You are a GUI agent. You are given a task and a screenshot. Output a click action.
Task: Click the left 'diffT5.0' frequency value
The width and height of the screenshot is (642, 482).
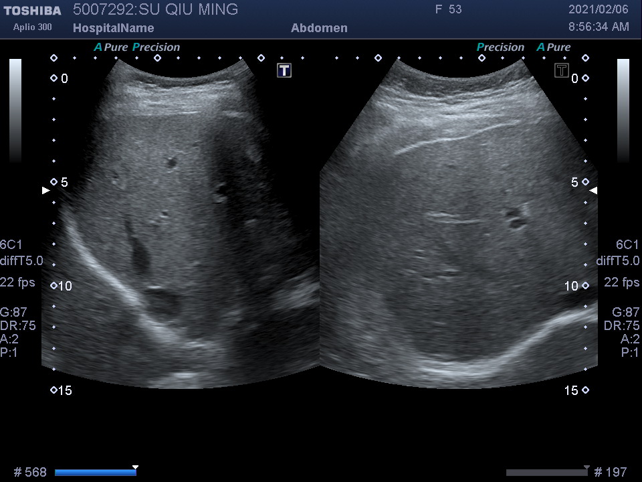click(x=21, y=260)
